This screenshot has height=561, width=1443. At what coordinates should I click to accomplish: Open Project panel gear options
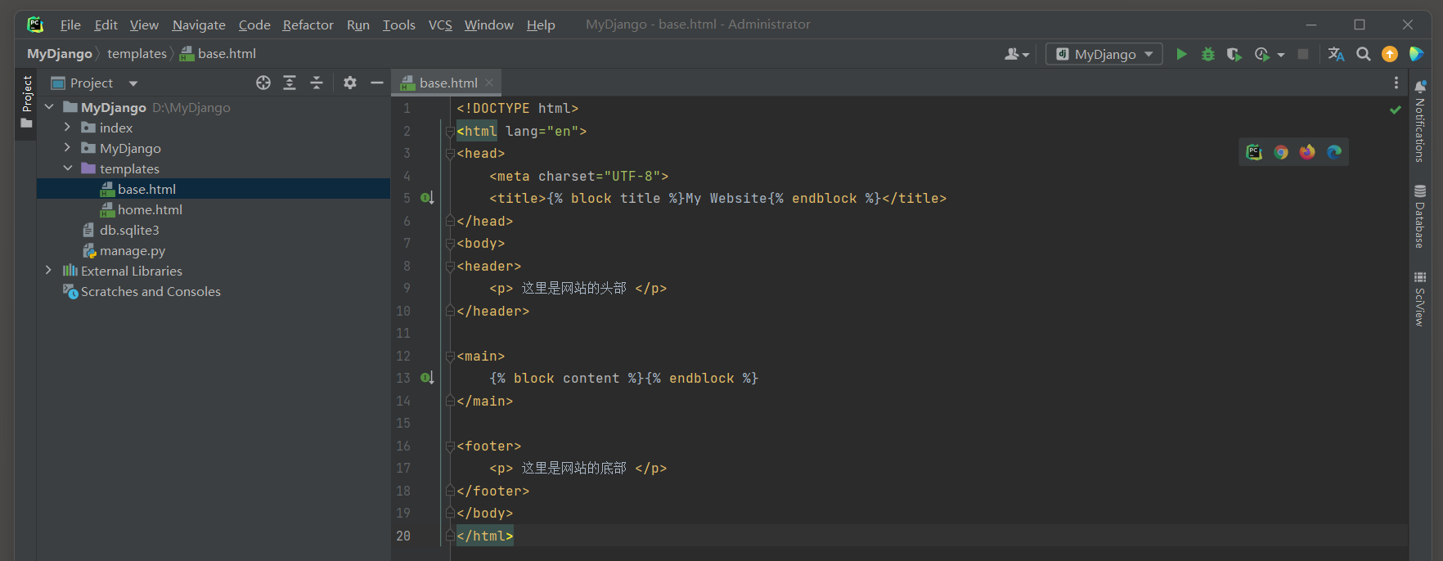pos(350,83)
